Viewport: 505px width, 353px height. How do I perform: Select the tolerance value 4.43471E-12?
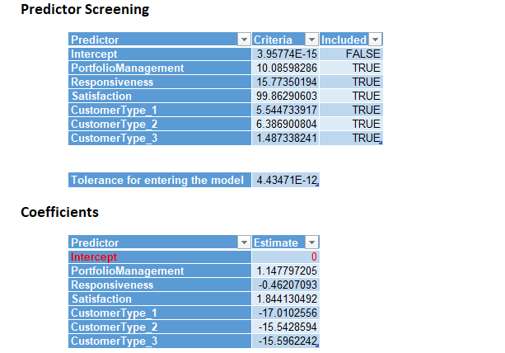tap(285, 180)
